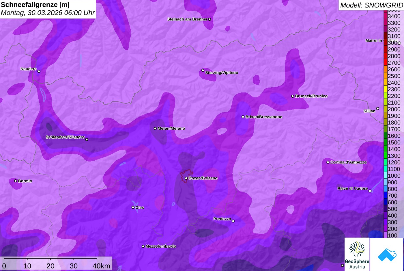The width and height of the screenshot is (404, 271).
Task: Click the 1500 legend value
Action: pos(394,143)
